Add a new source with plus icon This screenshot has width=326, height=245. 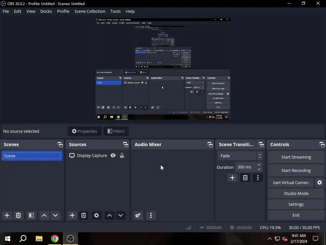pyautogui.click(x=72, y=215)
